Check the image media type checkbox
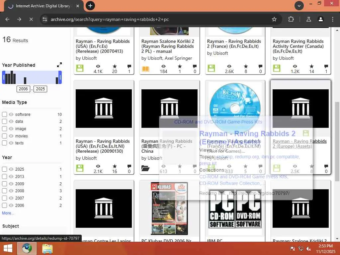This screenshot has height=255, width=340. [x=4, y=128]
